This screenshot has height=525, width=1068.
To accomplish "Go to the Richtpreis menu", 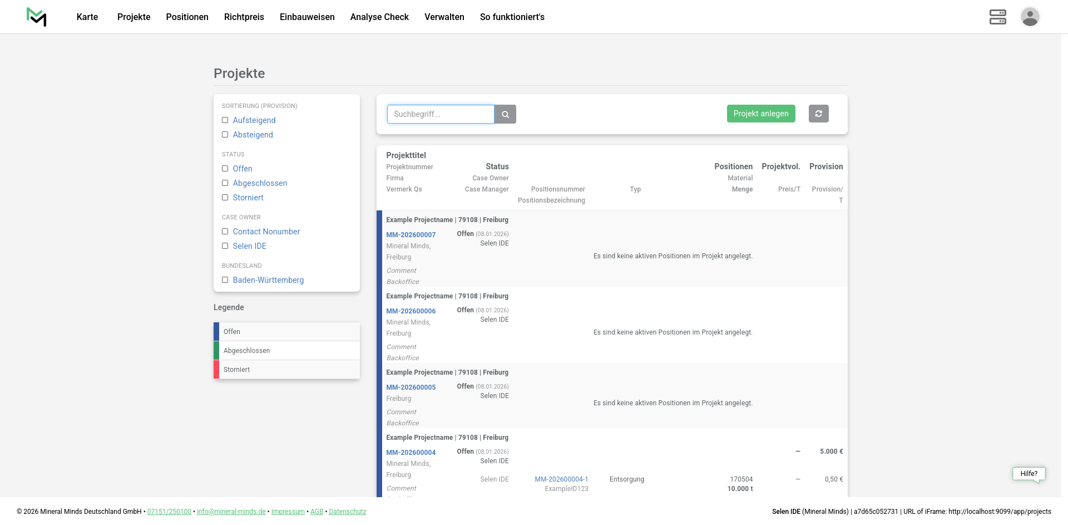I will pyautogui.click(x=244, y=17).
